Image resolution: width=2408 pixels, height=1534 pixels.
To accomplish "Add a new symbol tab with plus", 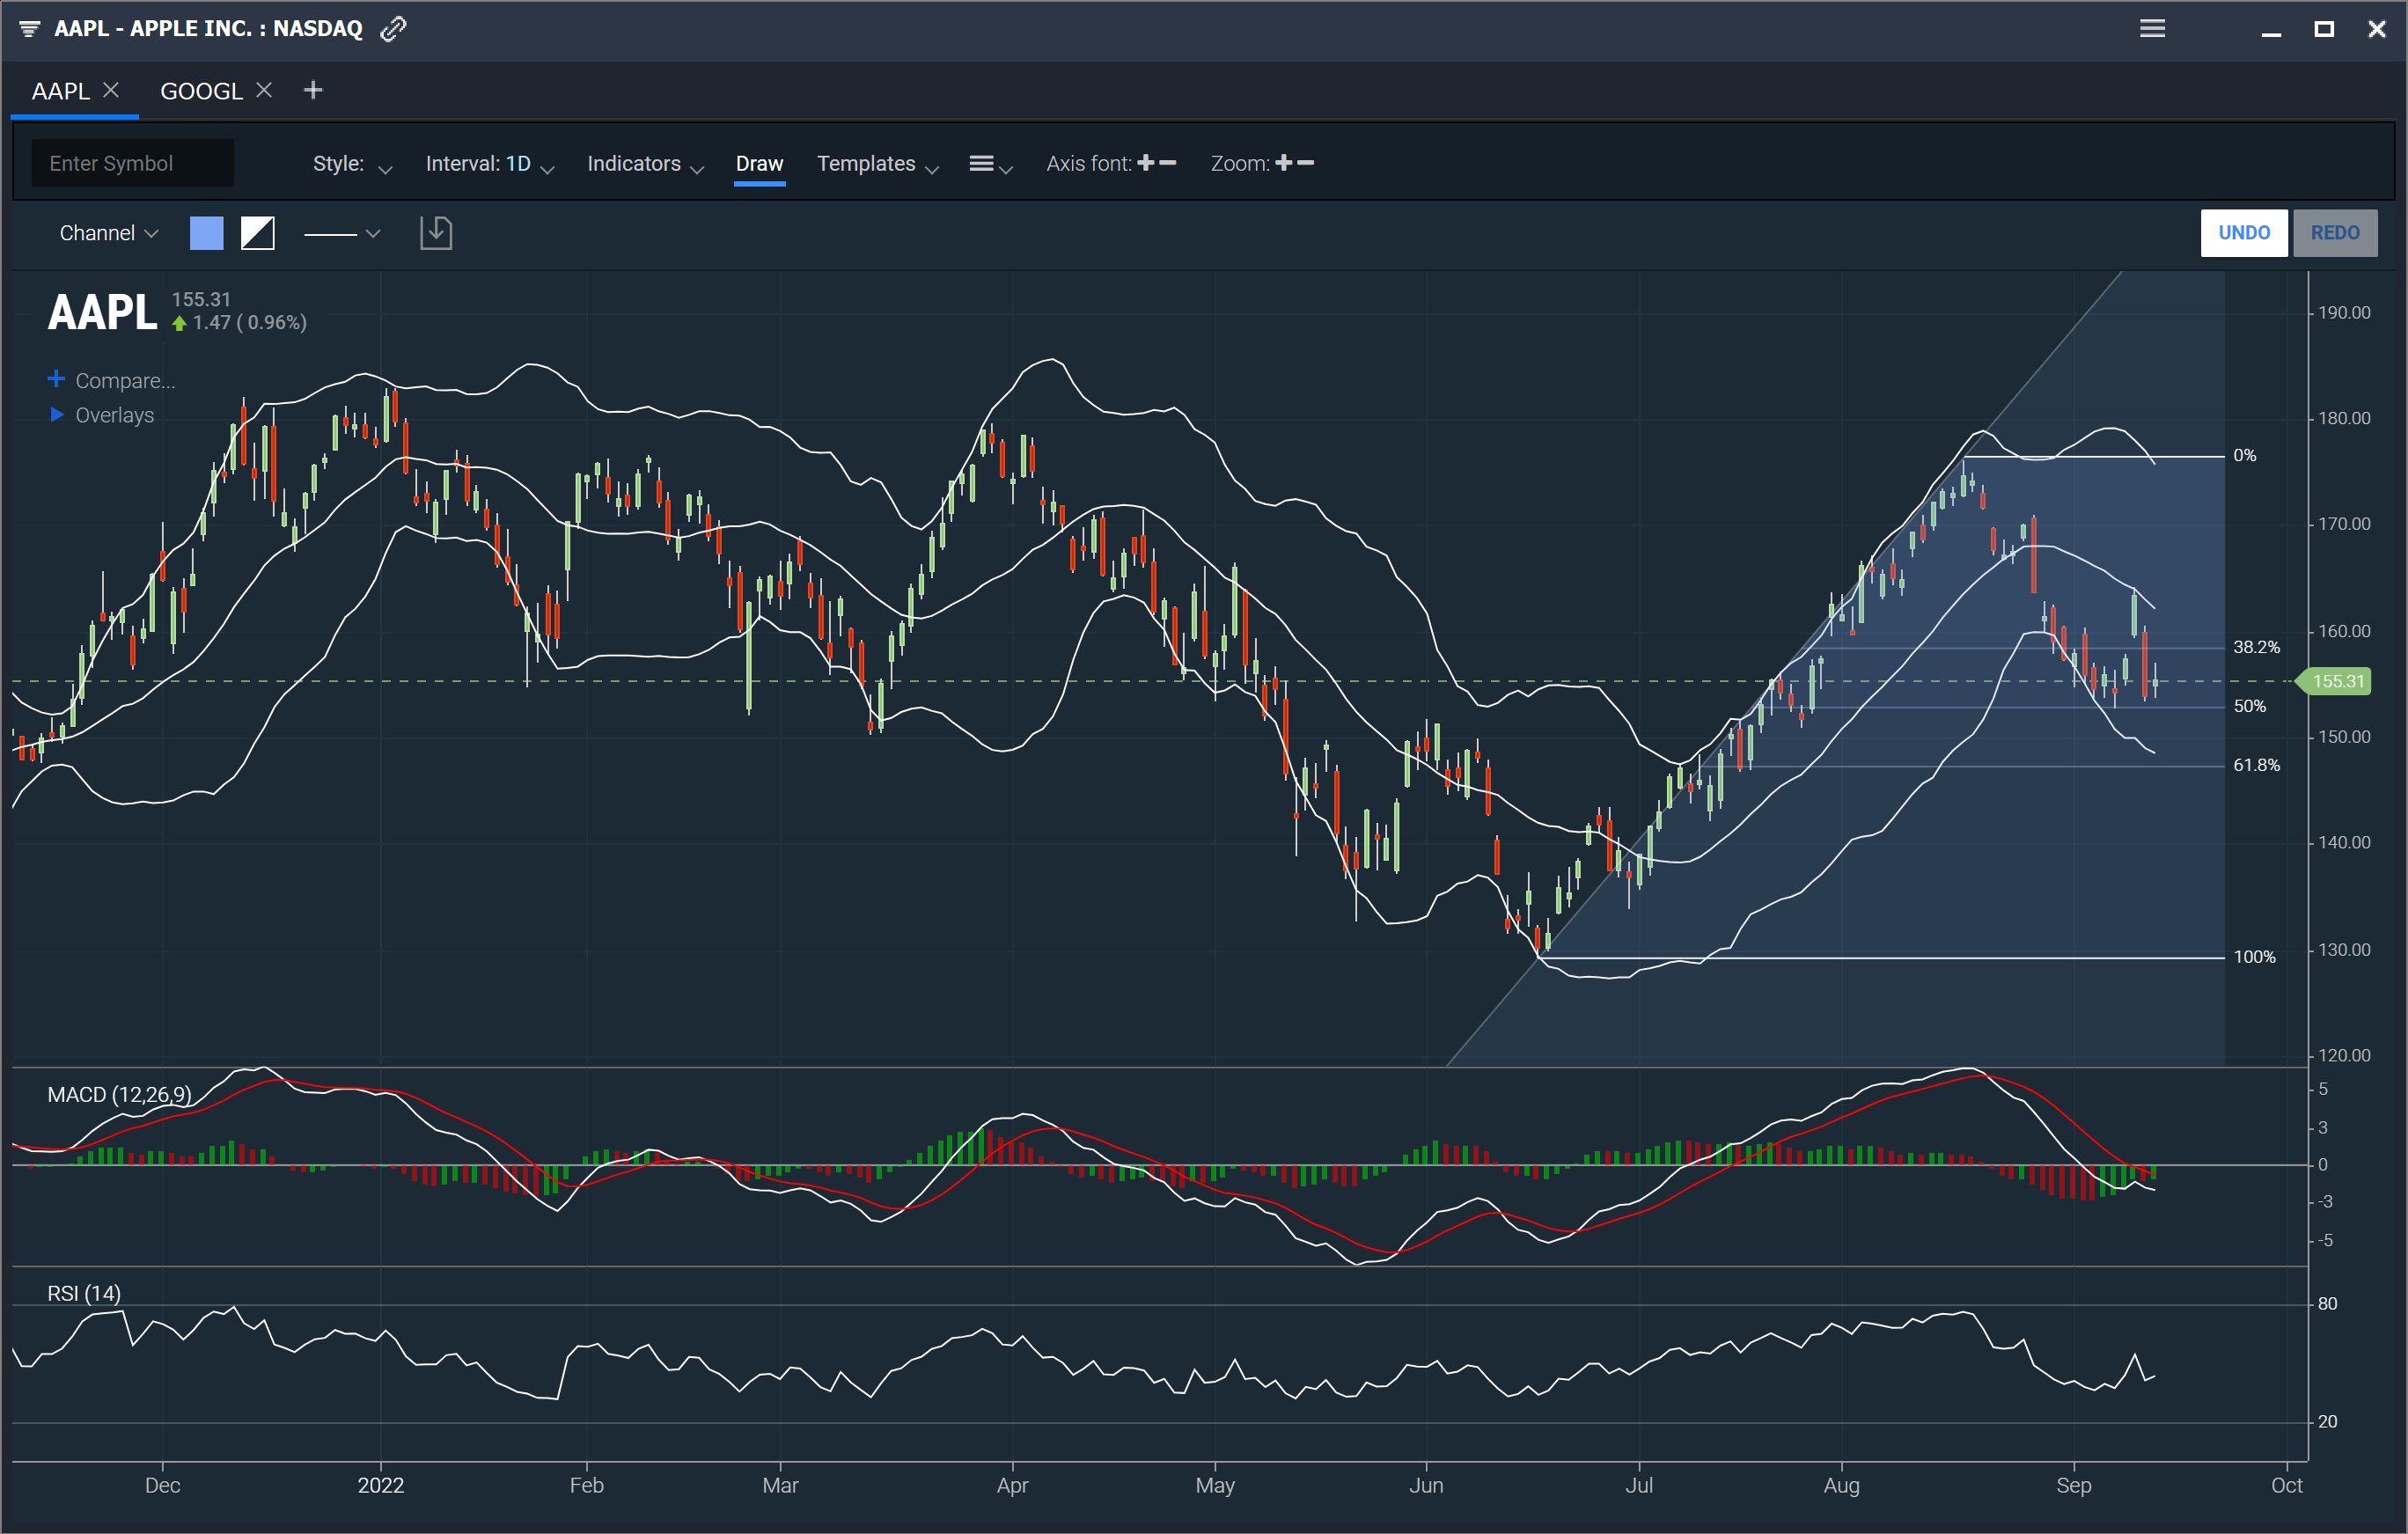I will [313, 91].
